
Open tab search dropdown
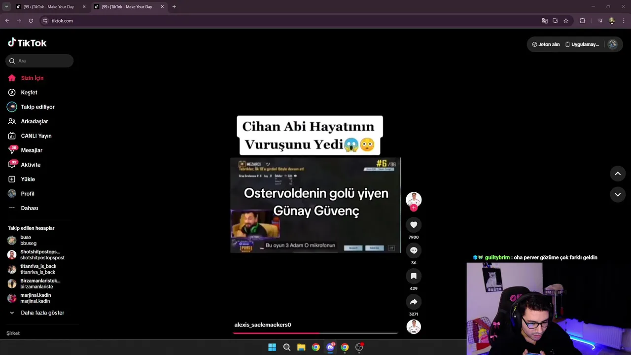point(6,7)
